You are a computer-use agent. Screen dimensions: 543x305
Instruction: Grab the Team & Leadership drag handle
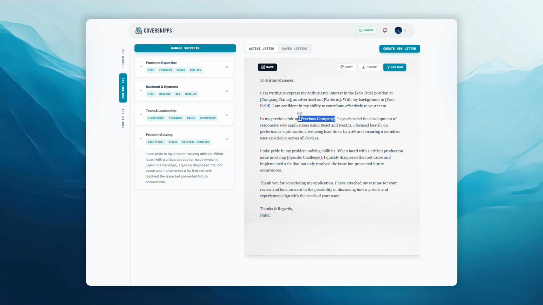(x=226, y=115)
